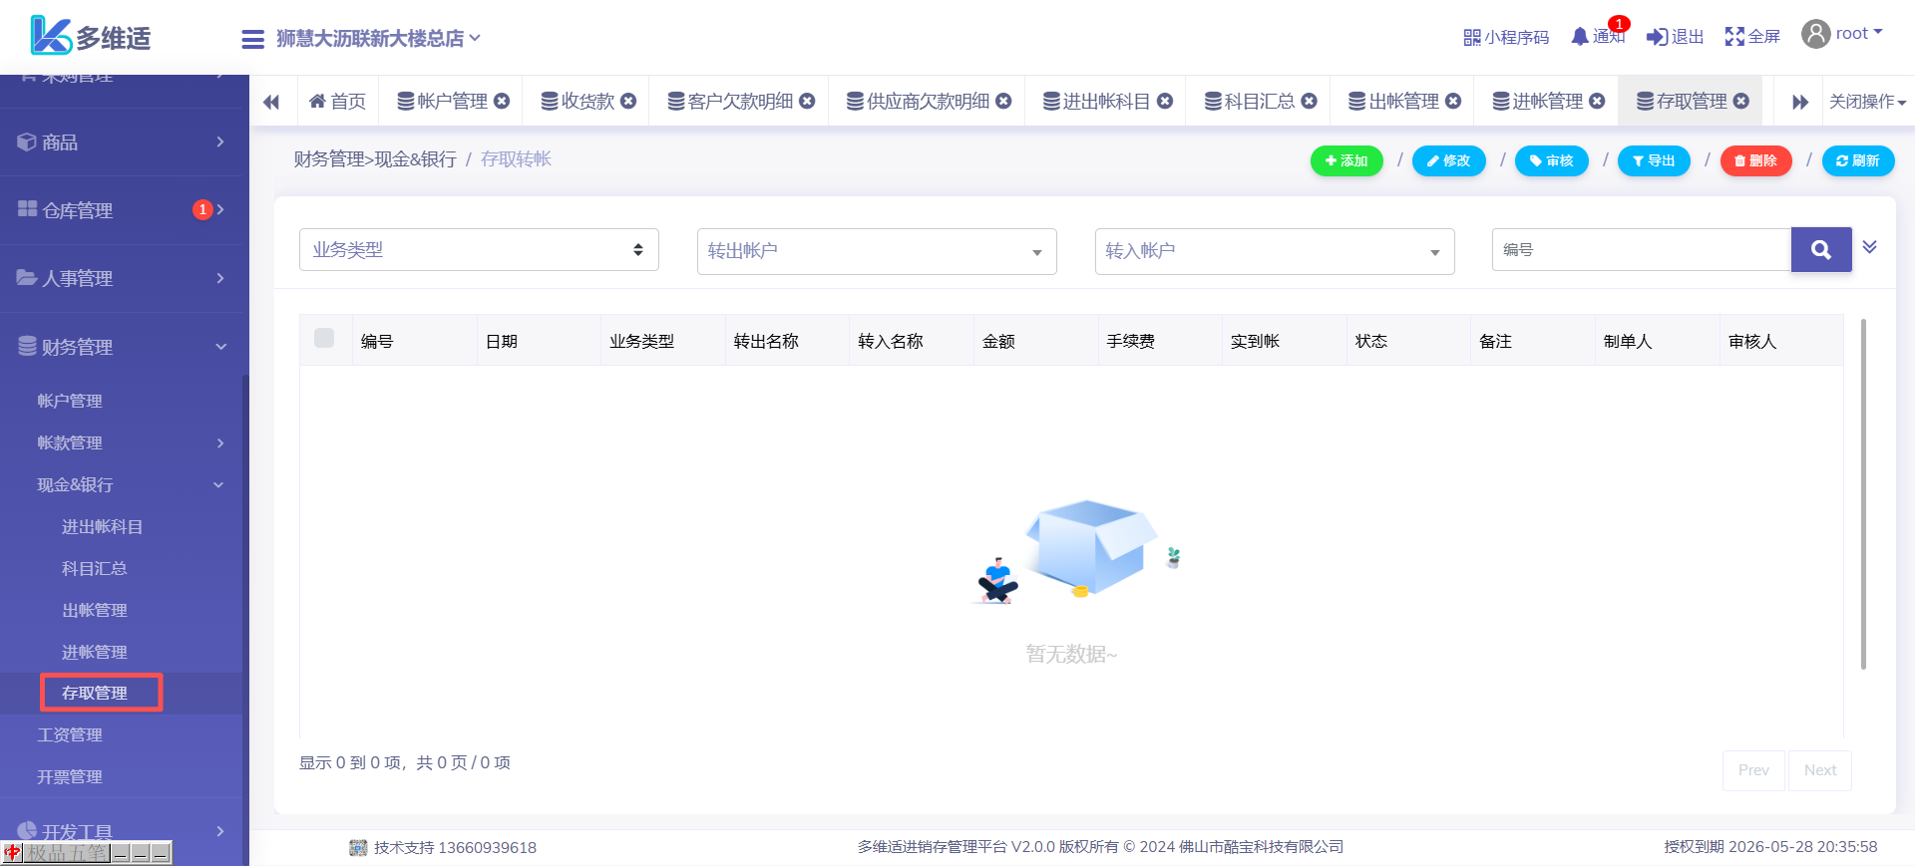Click the red 删除 button
This screenshot has height=866, width=1915.
[1755, 160]
